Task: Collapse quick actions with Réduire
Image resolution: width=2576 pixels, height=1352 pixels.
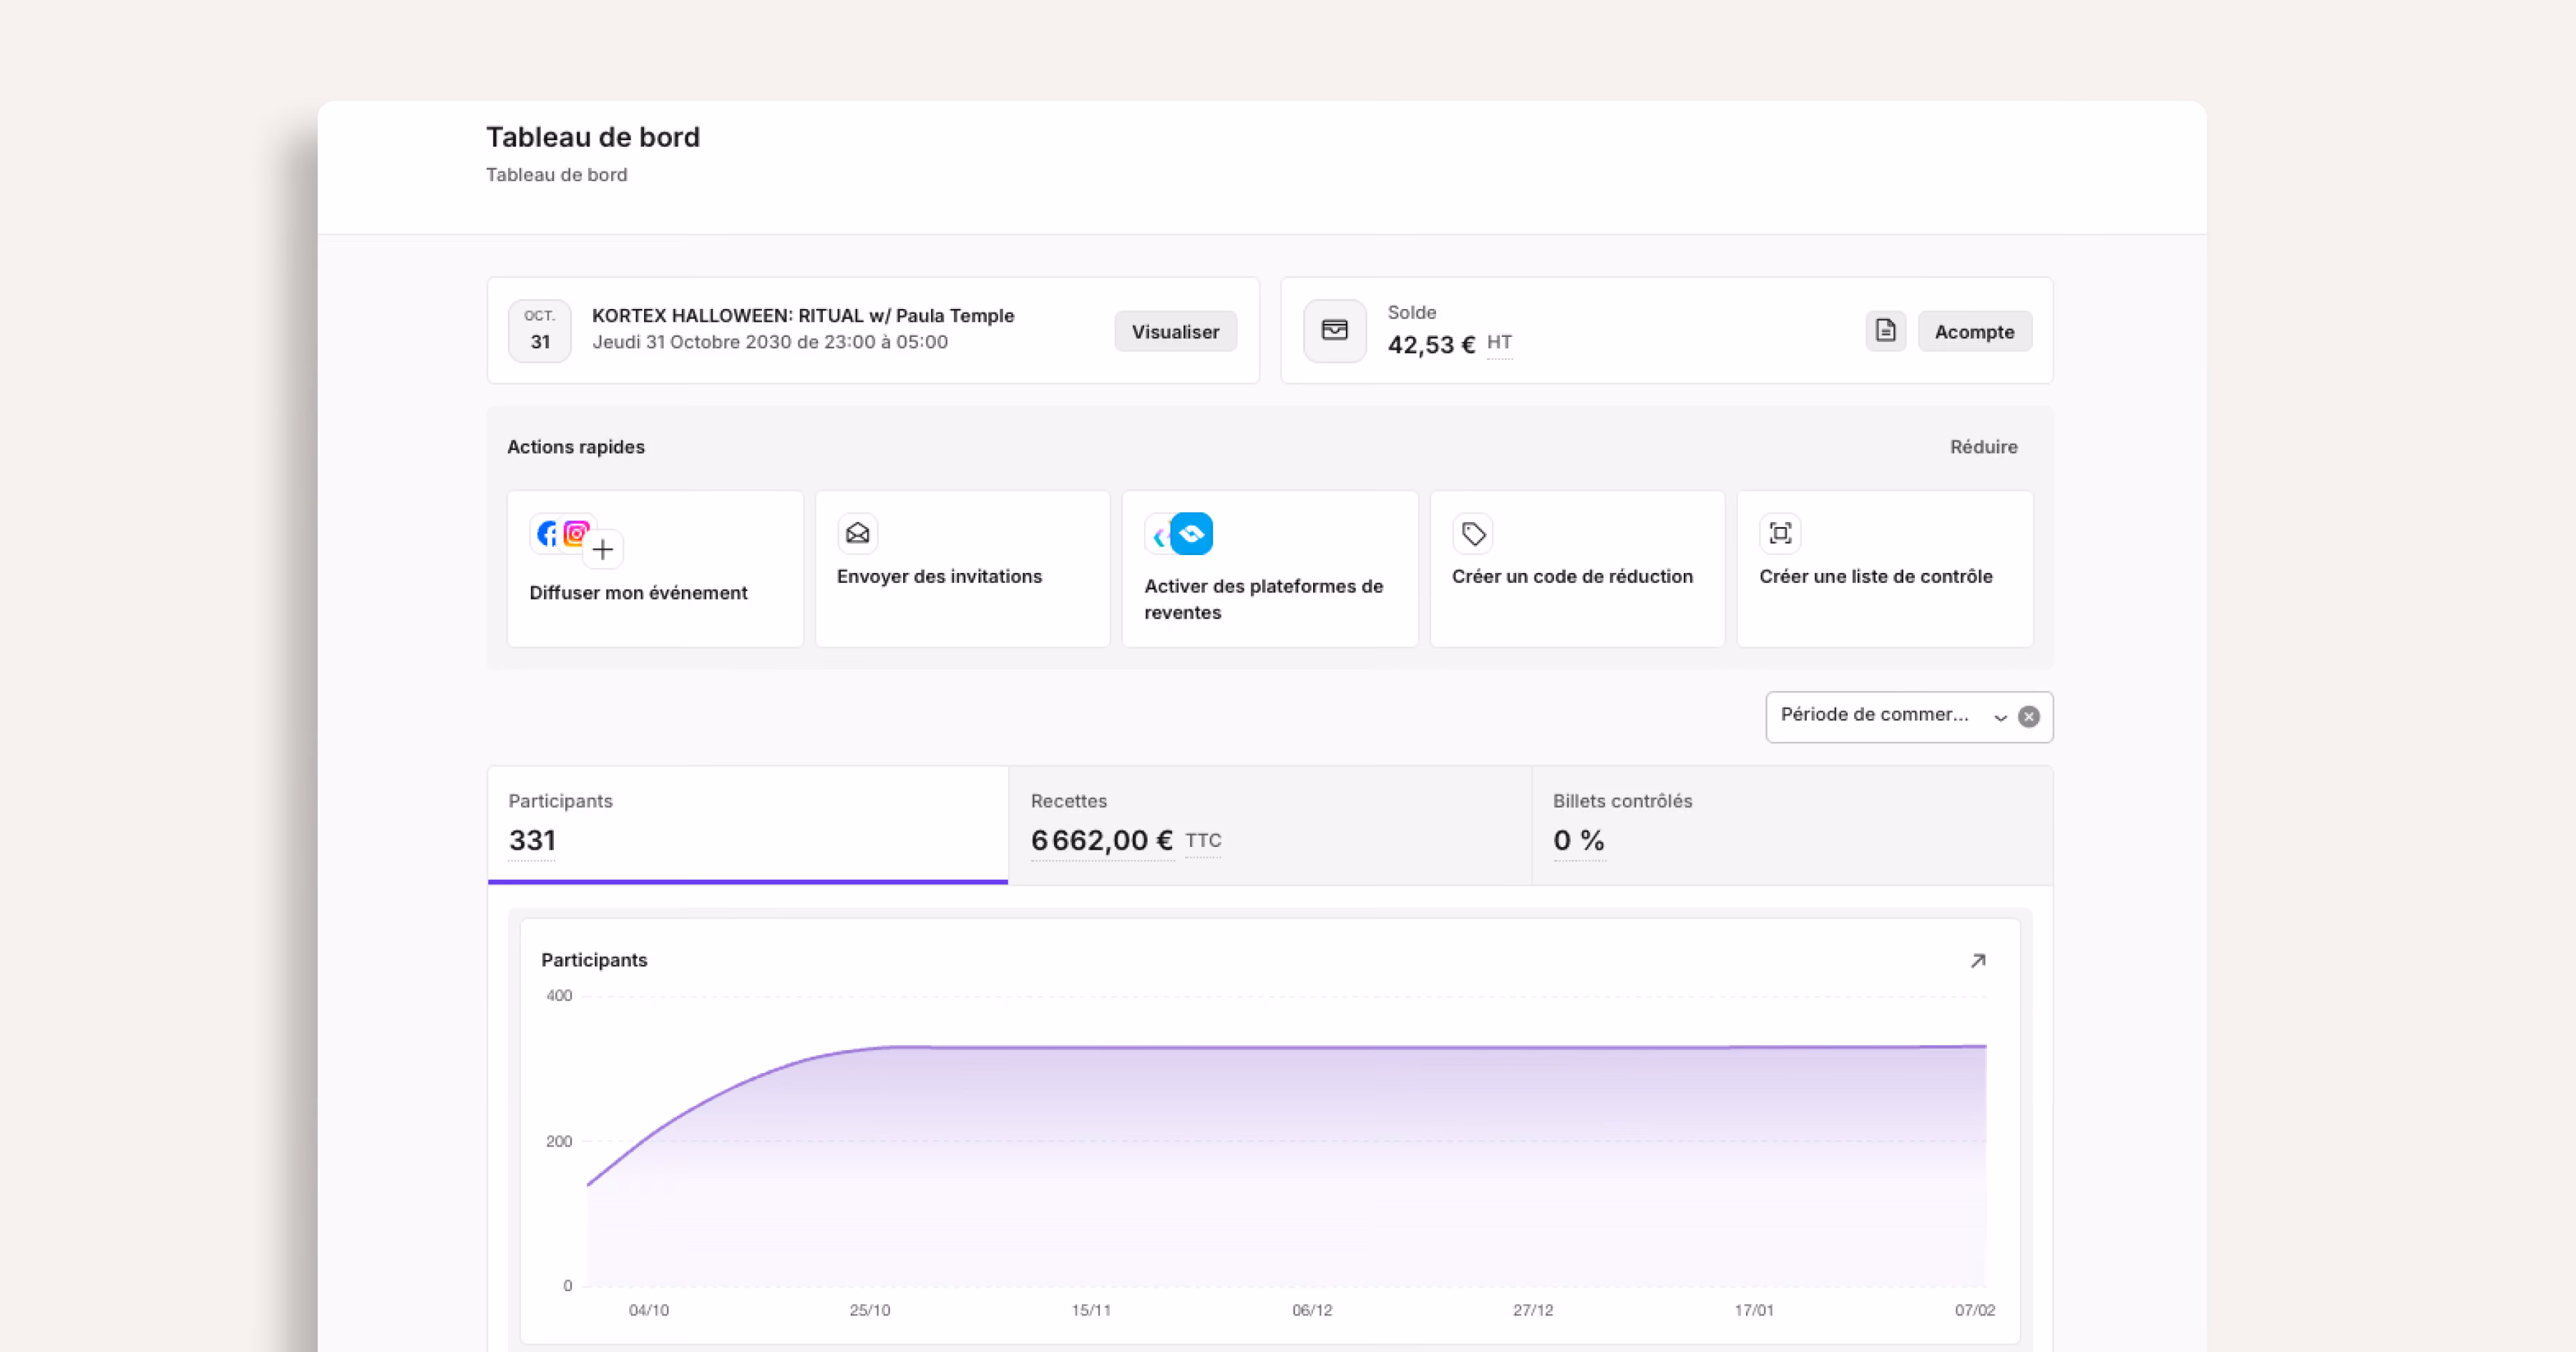Action: (1983, 447)
